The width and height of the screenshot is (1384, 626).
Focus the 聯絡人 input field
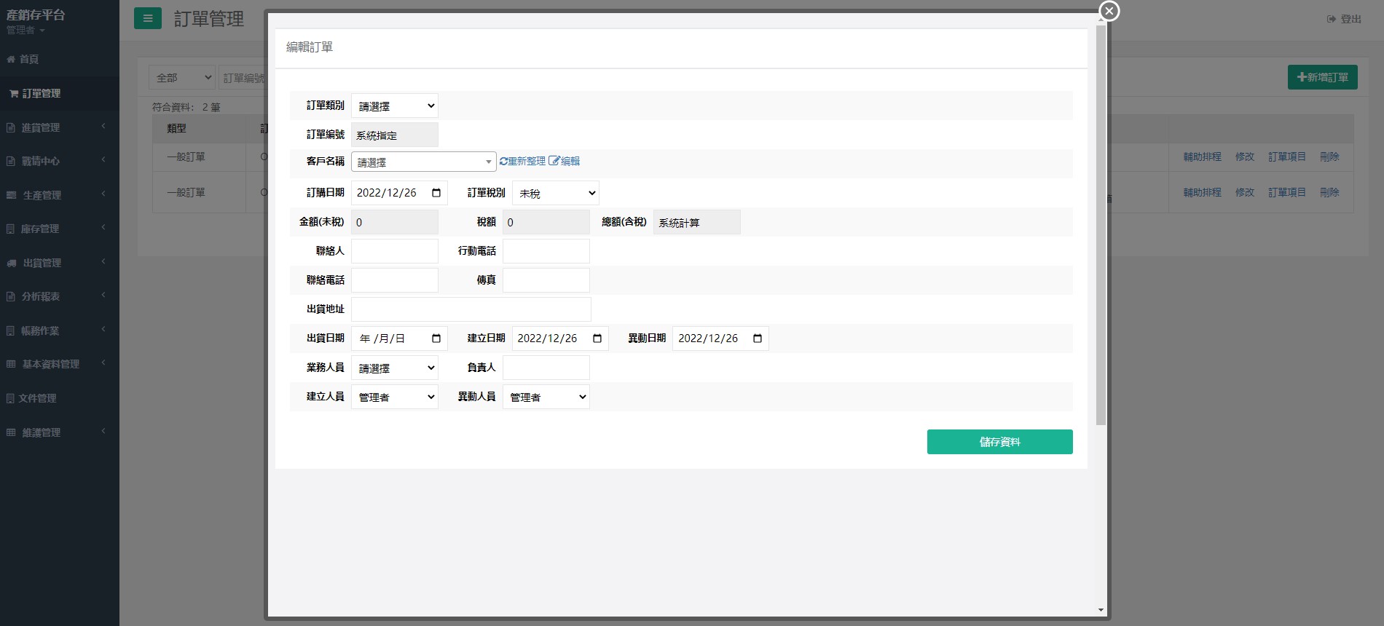(x=395, y=251)
